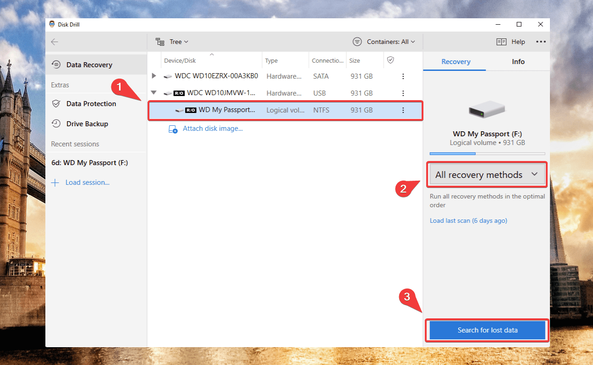This screenshot has width=593, height=365.
Task: Open the three-dot more options menu in toolbar
Action: (x=541, y=42)
